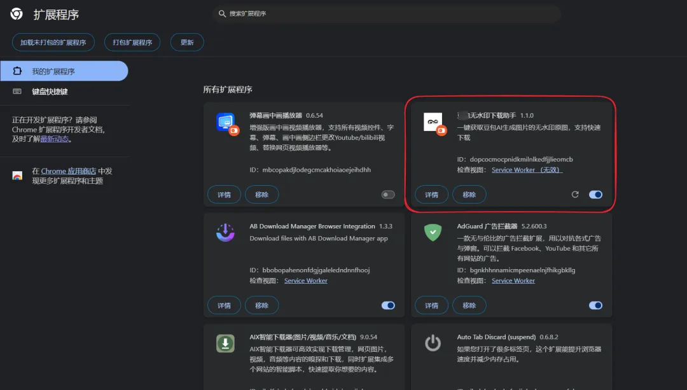Click 移除 for 无水印下载助手
Screen dimensions: 687x390
(469, 195)
